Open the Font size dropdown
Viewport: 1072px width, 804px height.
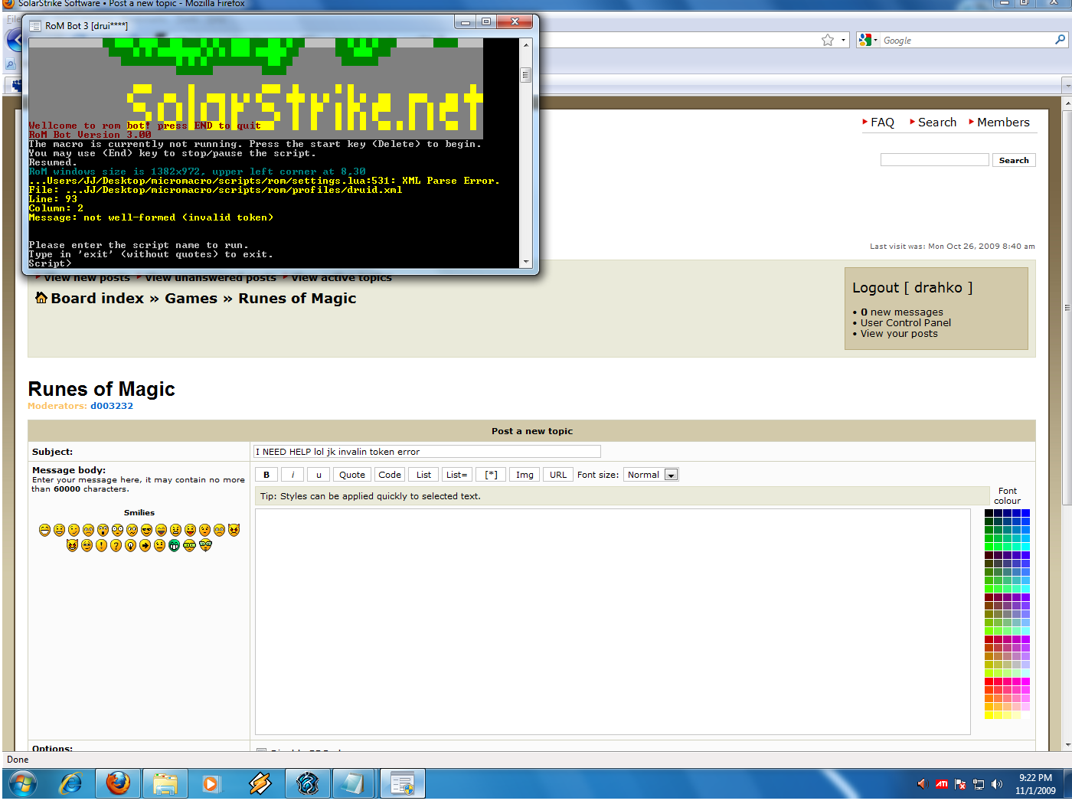click(x=671, y=475)
